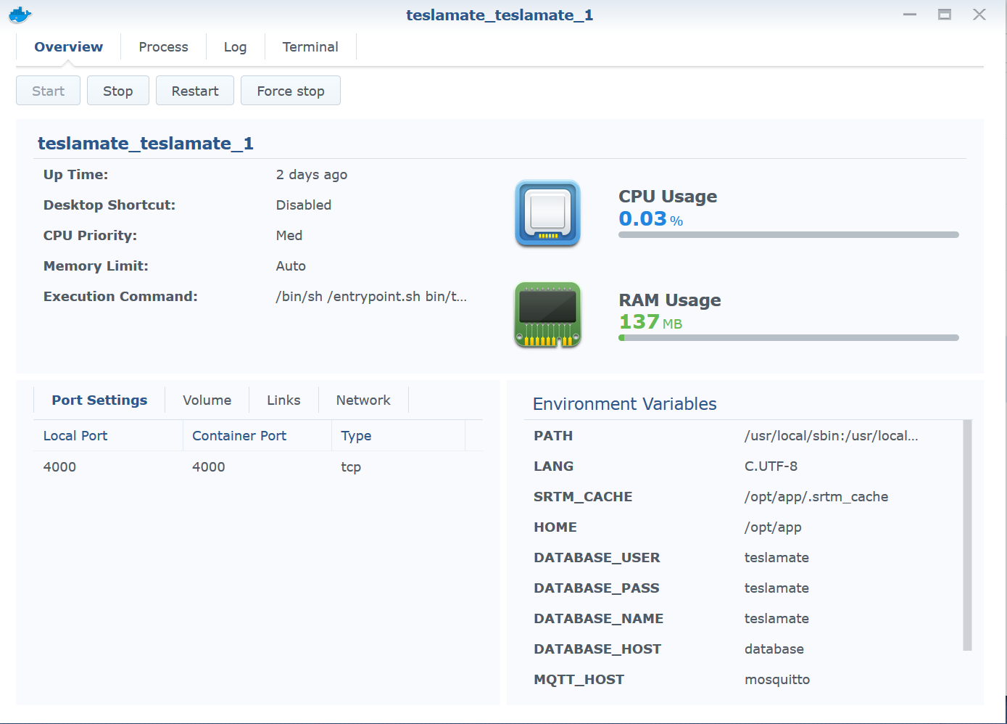Image resolution: width=1007 pixels, height=724 pixels.
Task: Click the '2 days ago' up time value
Action: pos(312,175)
